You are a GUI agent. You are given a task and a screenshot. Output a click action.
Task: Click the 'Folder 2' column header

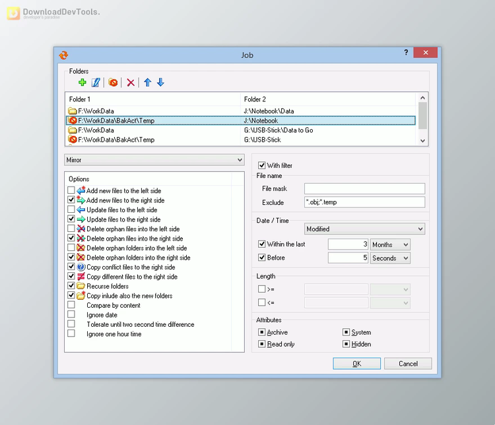click(x=328, y=99)
